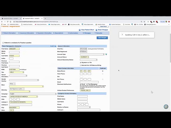Click the First Name field containing GREGORY

(14, 49)
